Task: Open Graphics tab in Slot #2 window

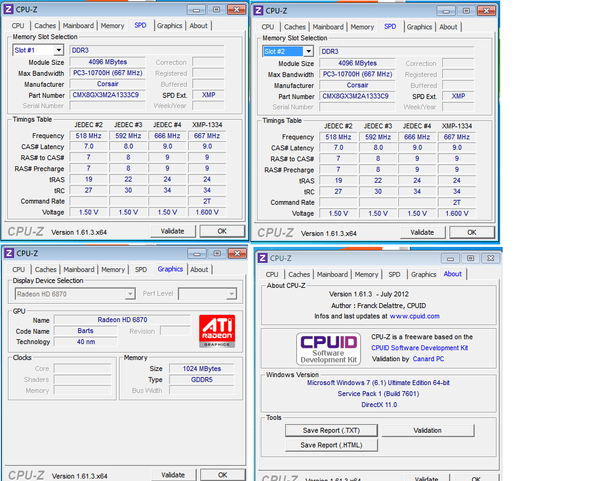Action: tap(419, 27)
